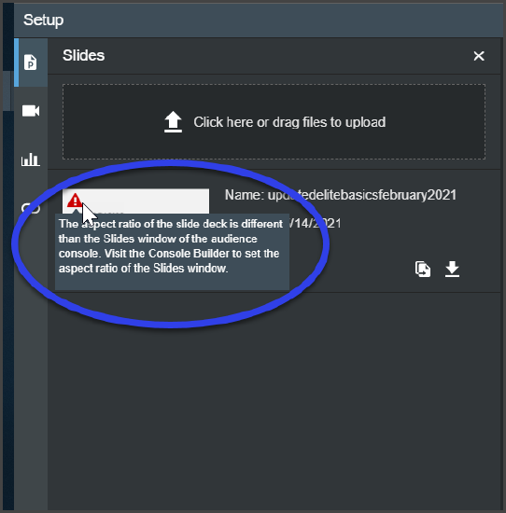Viewport: 506px width, 513px height.
Task: Open the video camera section in the sidebar
Action: (x=31, y=111)
